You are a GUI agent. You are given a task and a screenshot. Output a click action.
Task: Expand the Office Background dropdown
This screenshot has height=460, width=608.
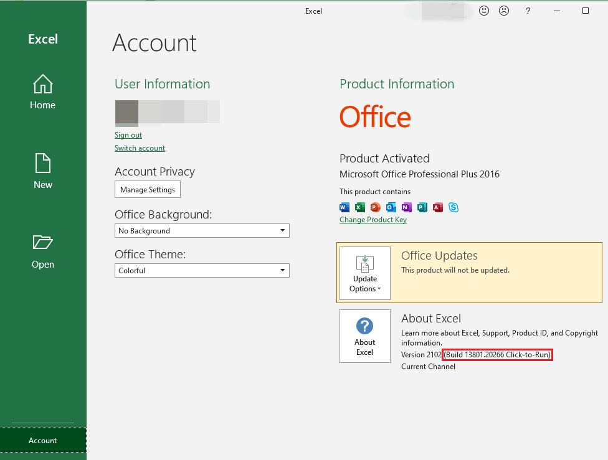click(x=202, y=230)
